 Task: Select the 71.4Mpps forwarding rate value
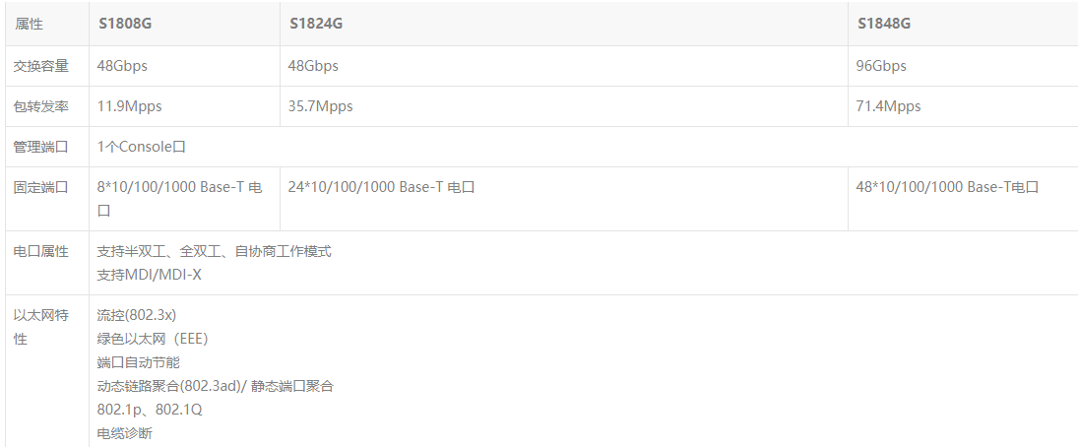[889, 106]
